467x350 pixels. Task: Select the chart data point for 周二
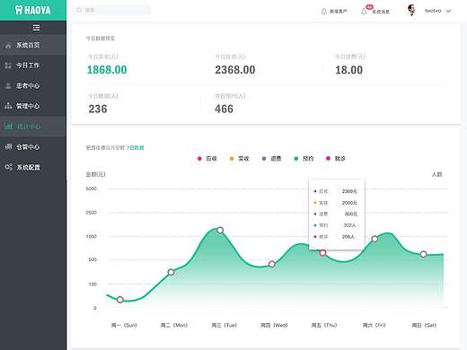171,272
